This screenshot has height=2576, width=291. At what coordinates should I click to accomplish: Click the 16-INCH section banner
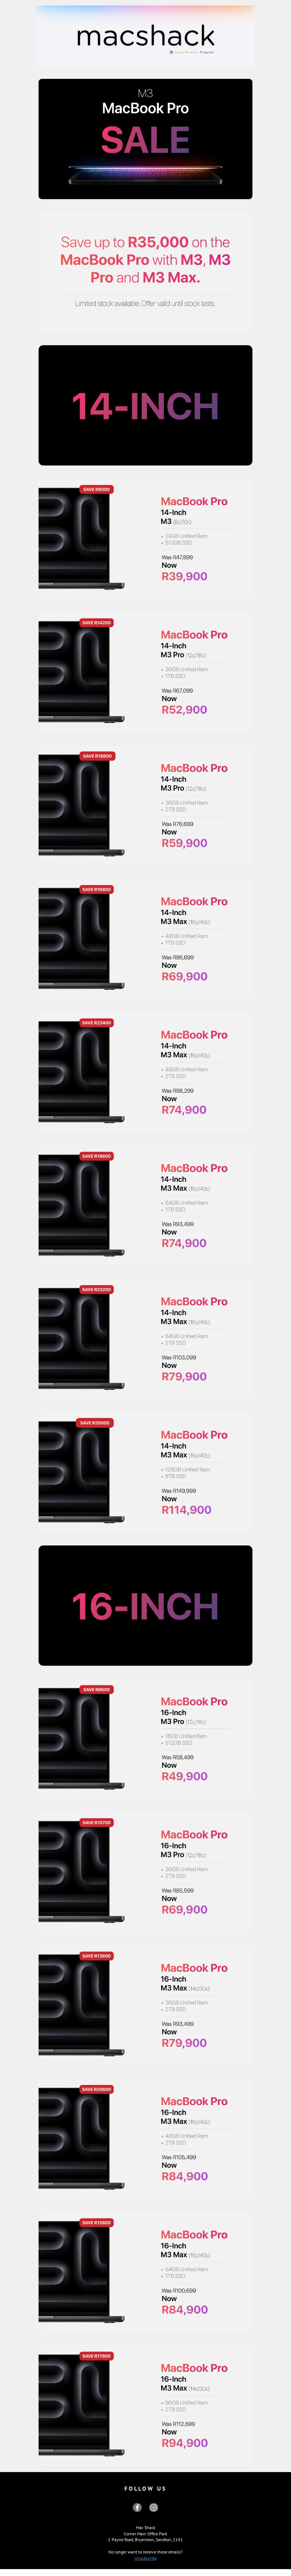coord(146,1605)
